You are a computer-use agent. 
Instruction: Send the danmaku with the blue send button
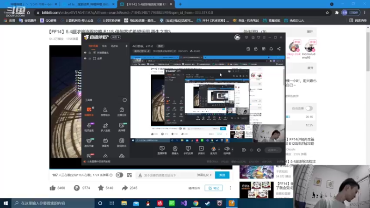pyautogui.click(x=222, y=175)
